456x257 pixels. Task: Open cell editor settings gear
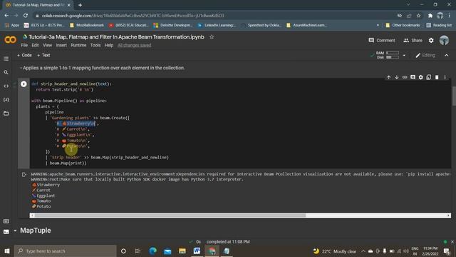pos(421,77)
